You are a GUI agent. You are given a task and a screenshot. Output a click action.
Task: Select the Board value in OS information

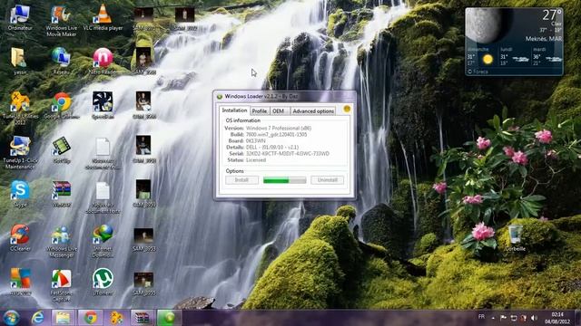256,141
